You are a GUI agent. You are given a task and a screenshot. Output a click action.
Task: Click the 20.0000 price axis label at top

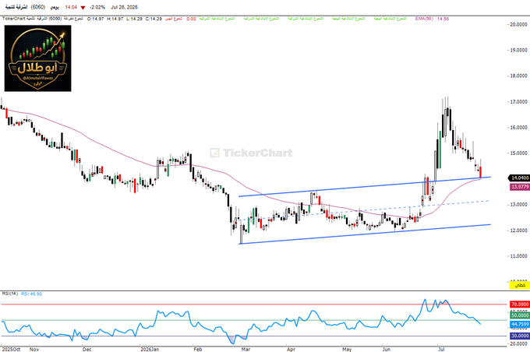coord(518,24)
